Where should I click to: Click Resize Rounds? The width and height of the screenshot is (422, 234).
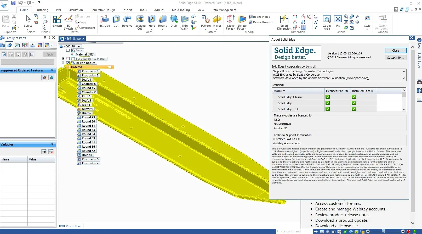coord(261,22)
